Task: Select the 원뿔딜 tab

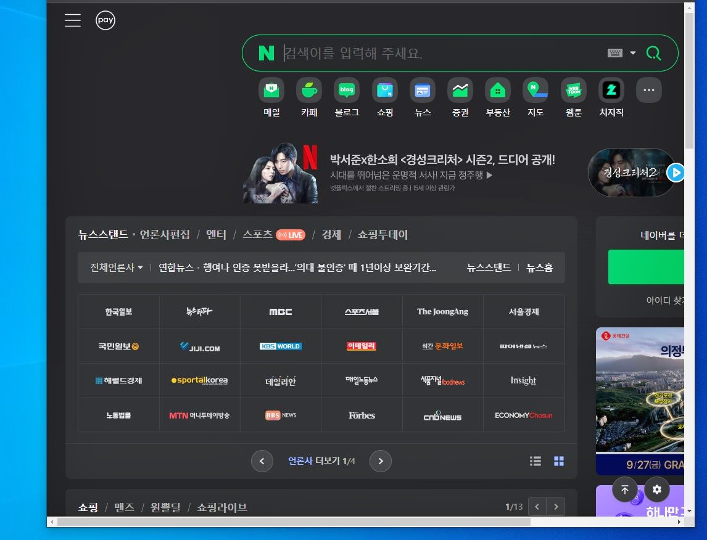Action: 165,507
